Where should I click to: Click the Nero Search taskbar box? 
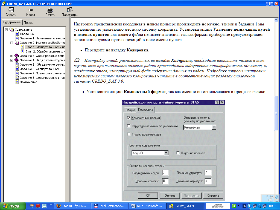click(x=218, y=206)
